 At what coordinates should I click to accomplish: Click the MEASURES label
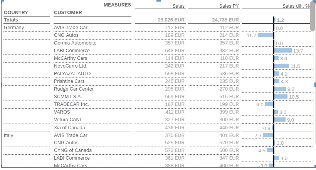(x=117, y=5)
